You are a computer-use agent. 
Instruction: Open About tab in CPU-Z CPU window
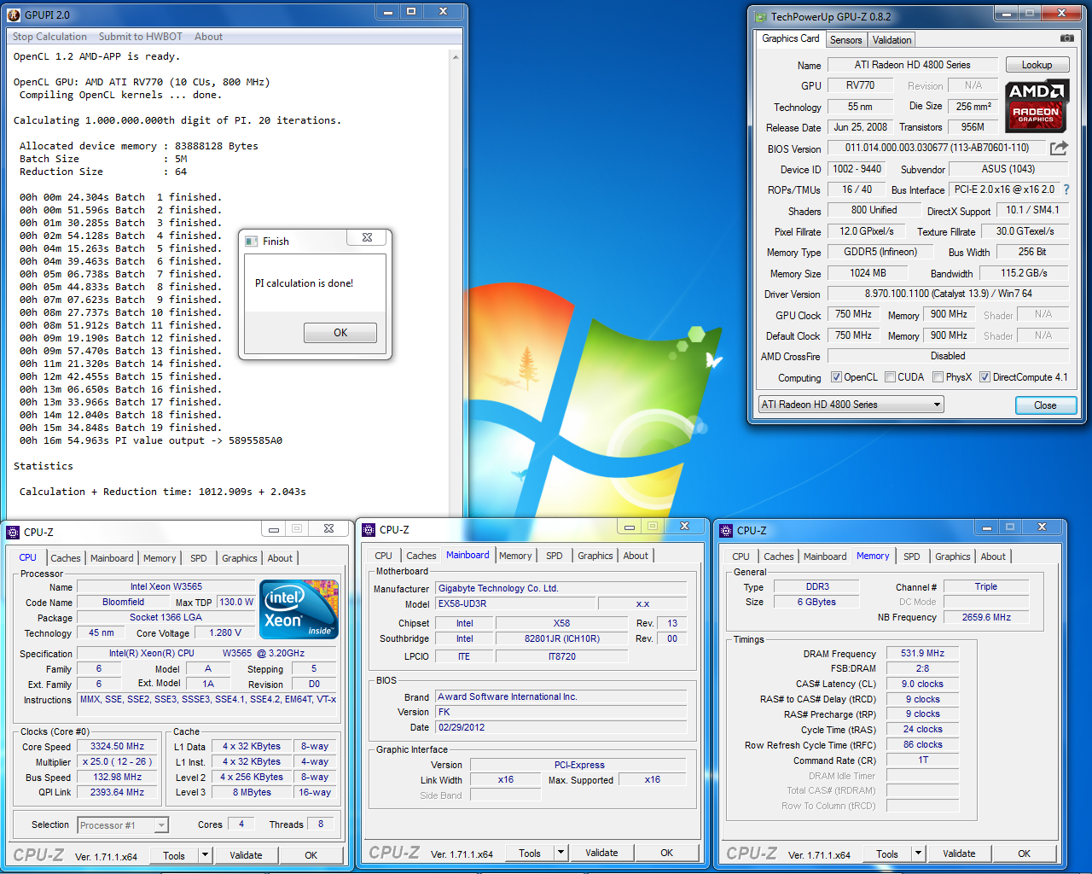280,558
